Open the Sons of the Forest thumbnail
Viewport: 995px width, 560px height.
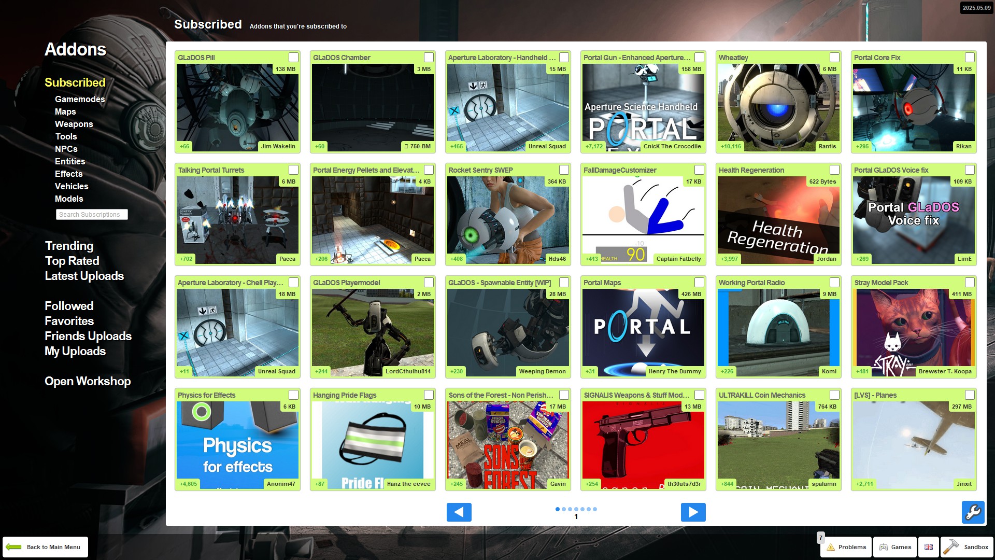pyautogui.click(x=508, y=445)
